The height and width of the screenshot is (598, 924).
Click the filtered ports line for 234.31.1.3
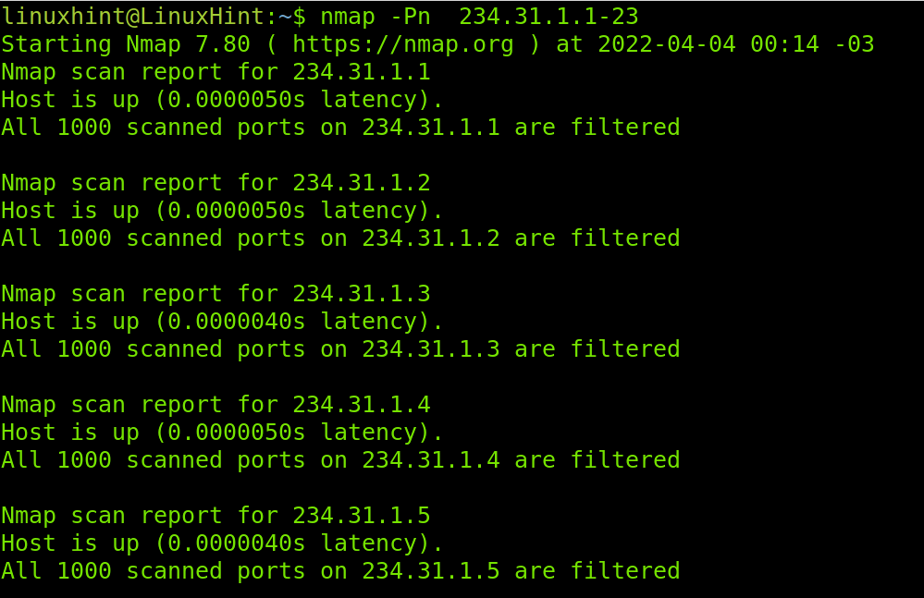coord(340,349)
